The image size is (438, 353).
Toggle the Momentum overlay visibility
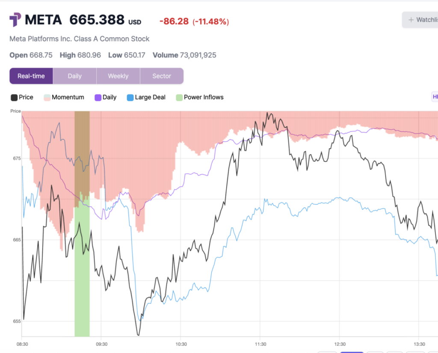64,97
